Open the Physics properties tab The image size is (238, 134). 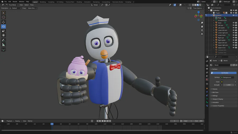click(x=207, y=92)
